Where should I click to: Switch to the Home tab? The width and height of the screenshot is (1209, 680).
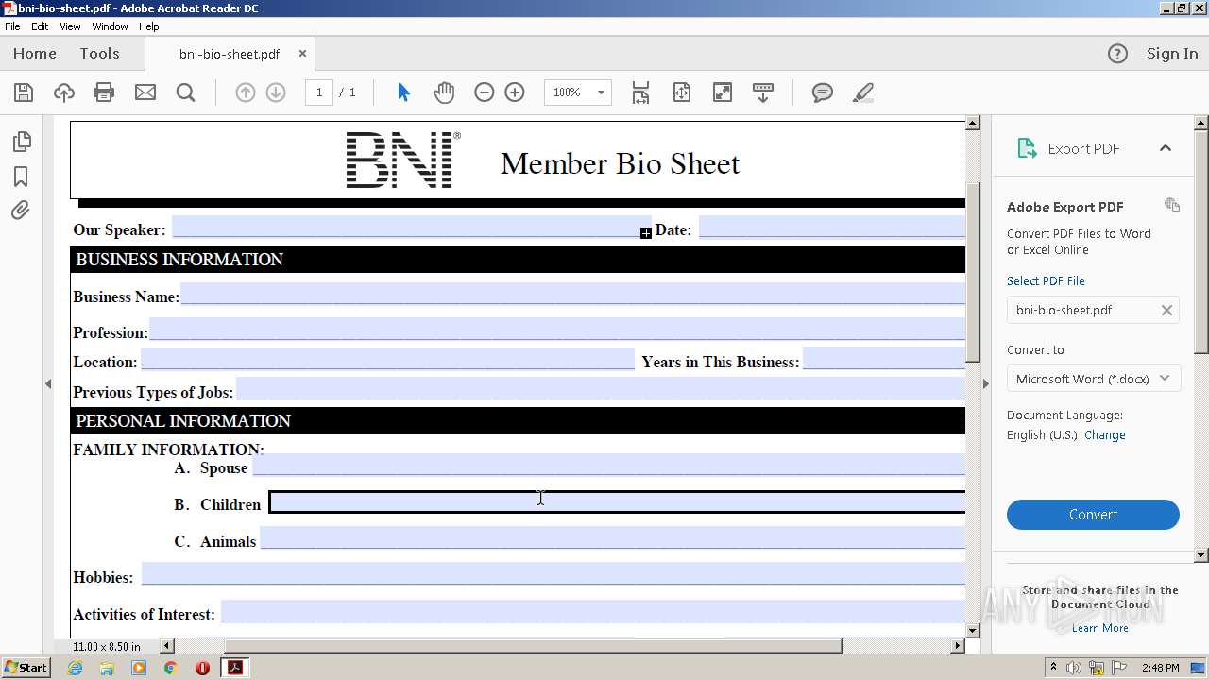[x=35, y=54]
